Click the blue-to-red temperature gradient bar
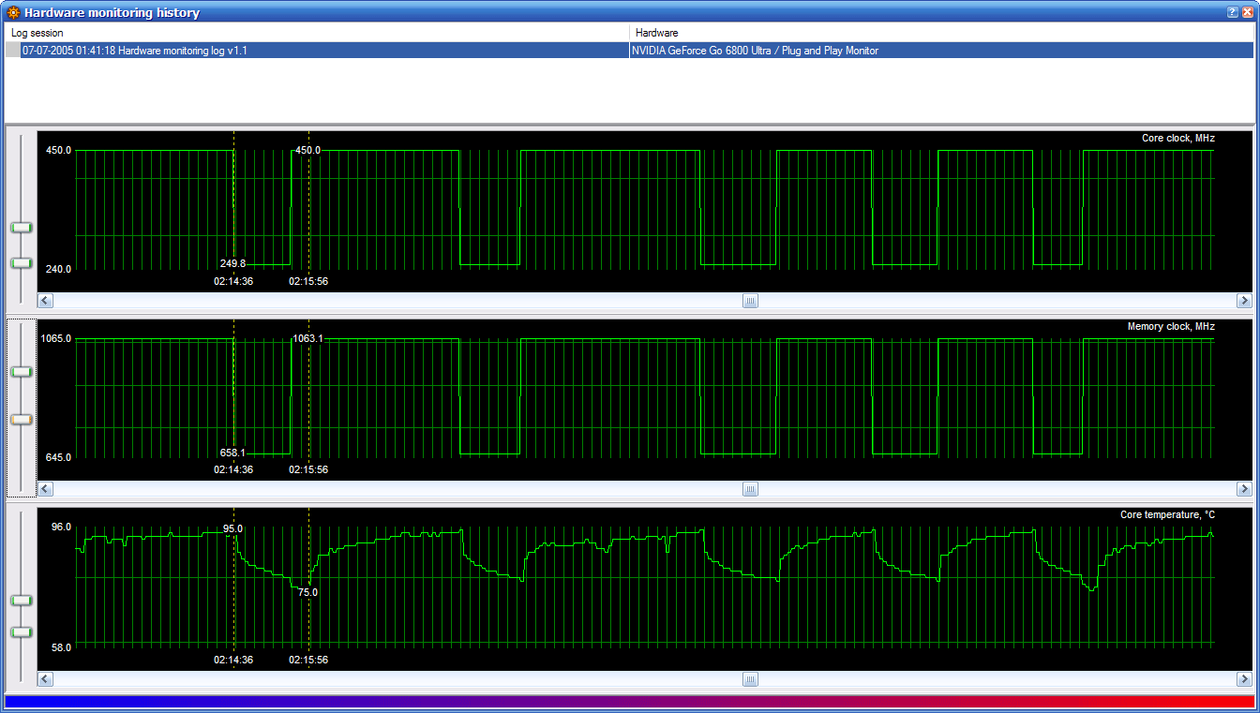 point(629,702)
